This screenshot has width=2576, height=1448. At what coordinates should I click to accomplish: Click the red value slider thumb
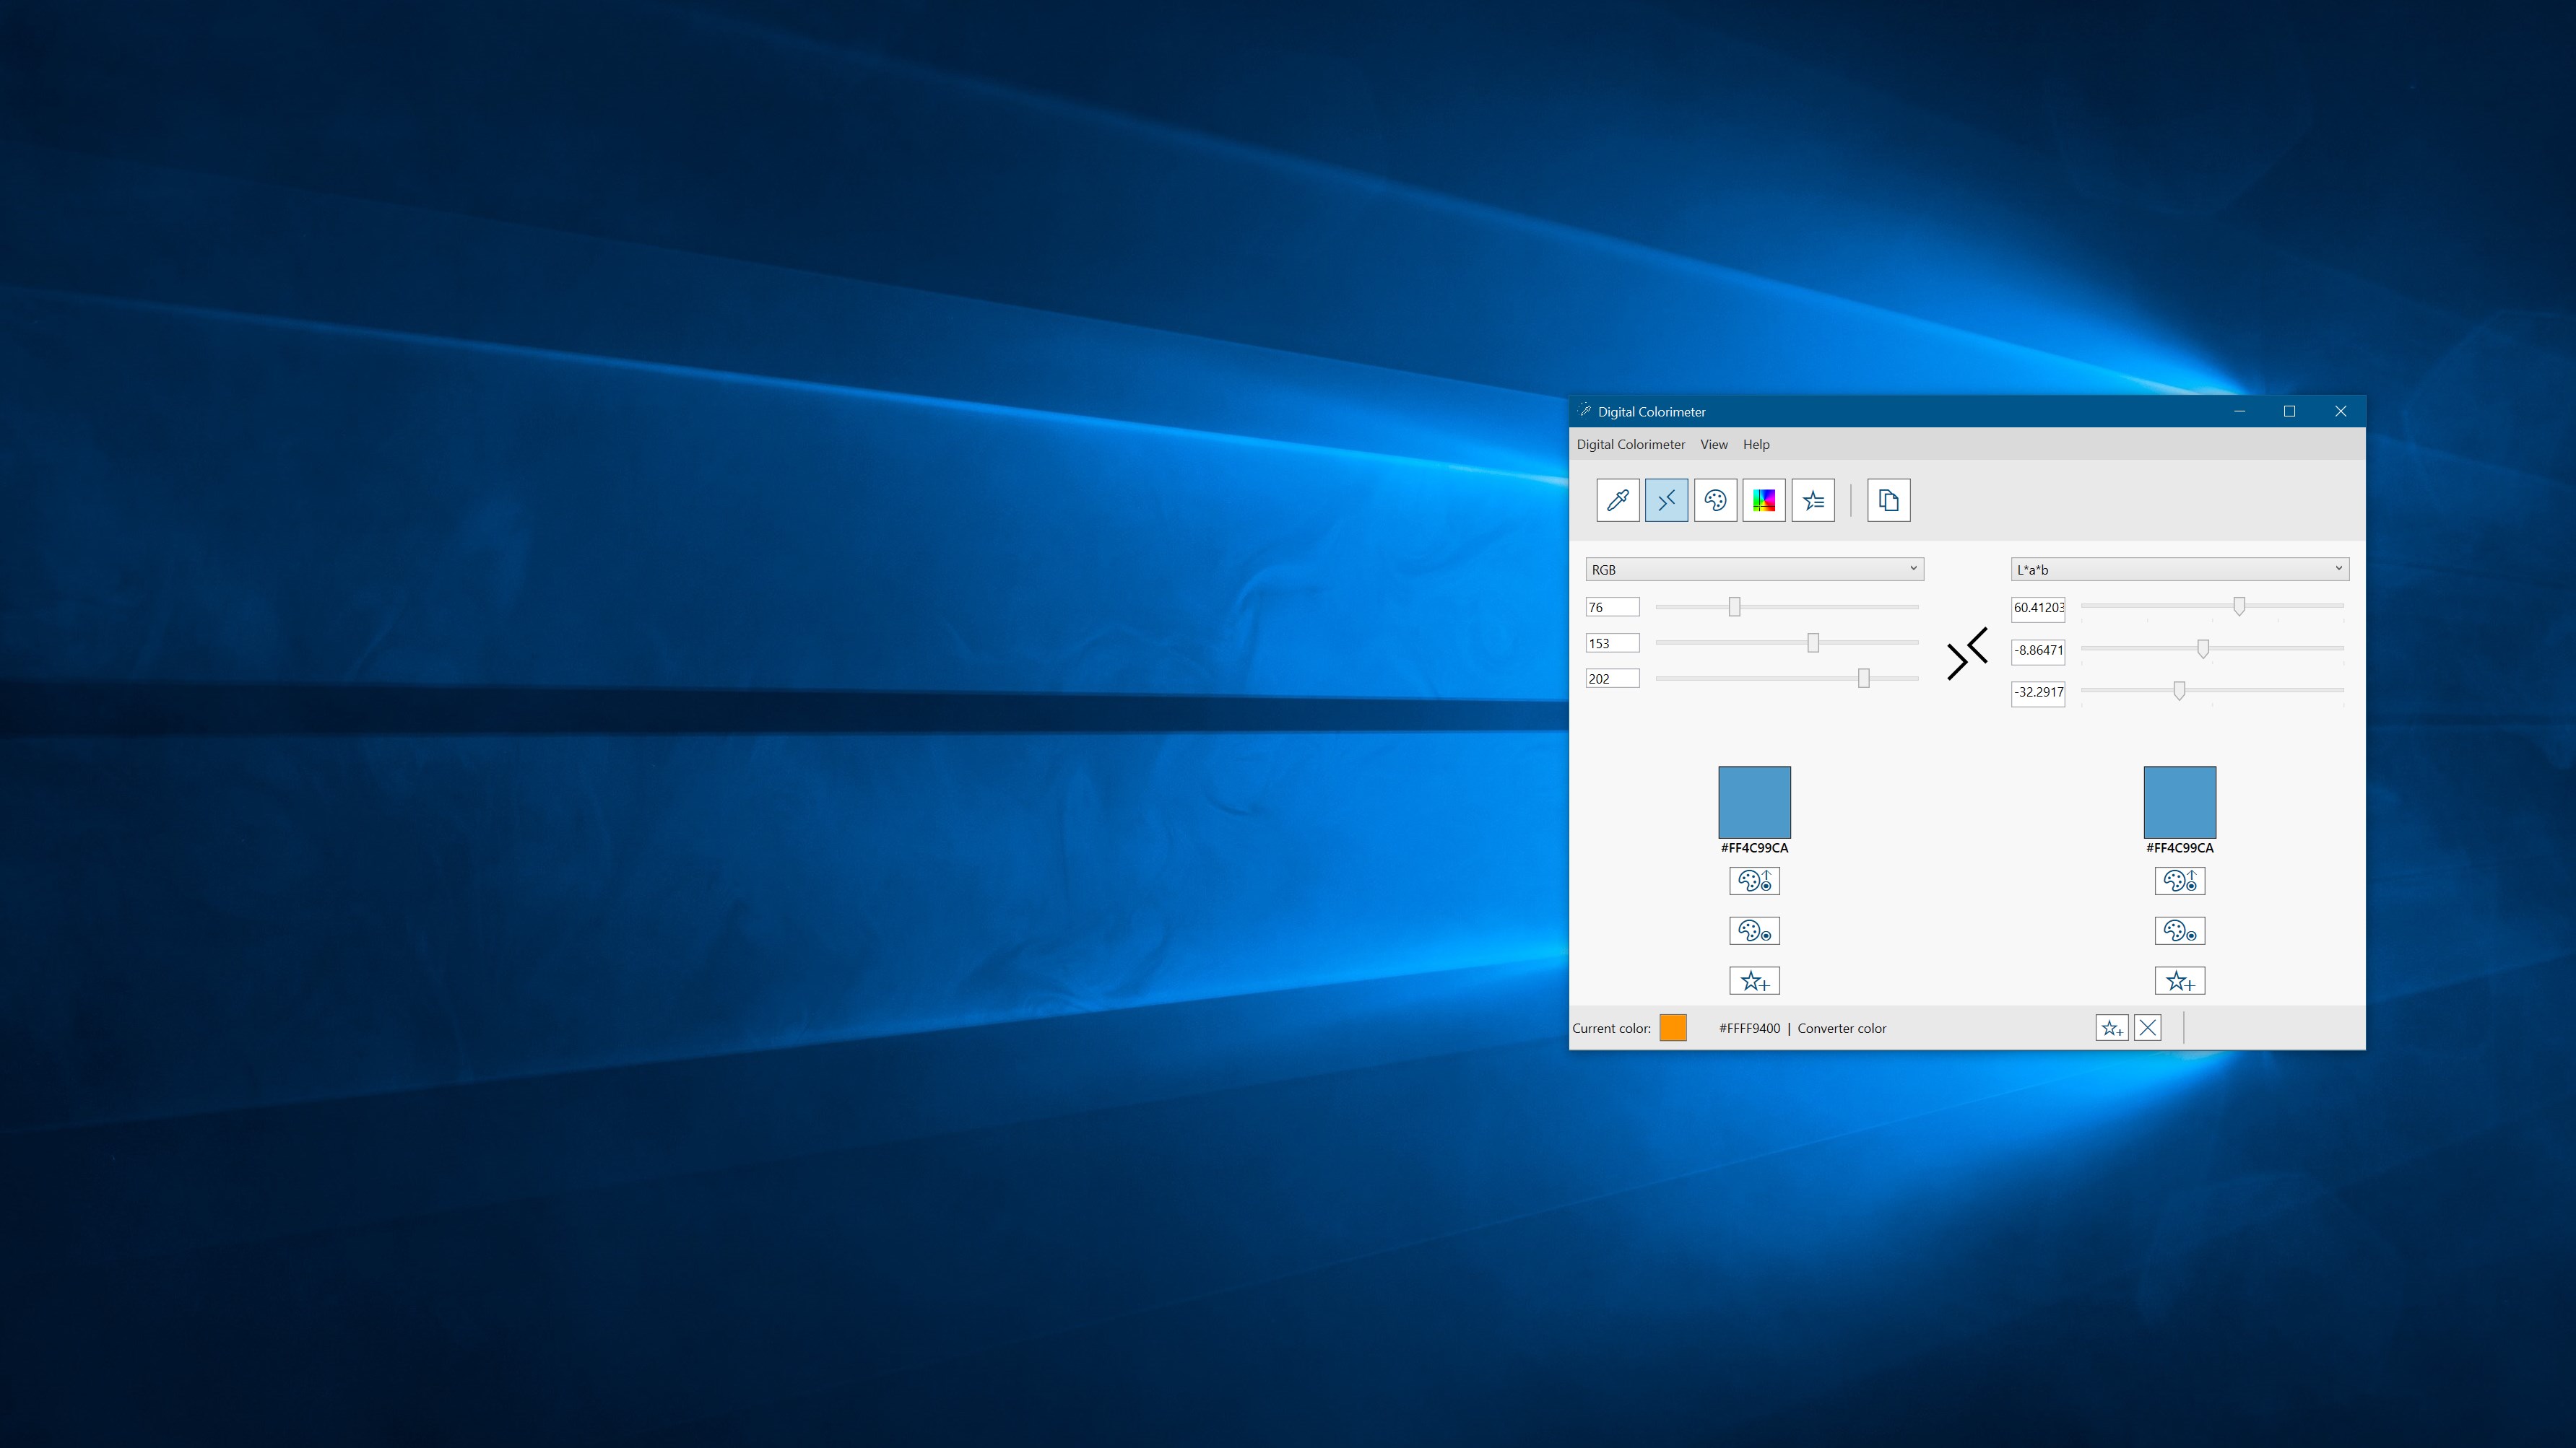click(1734, 606)
